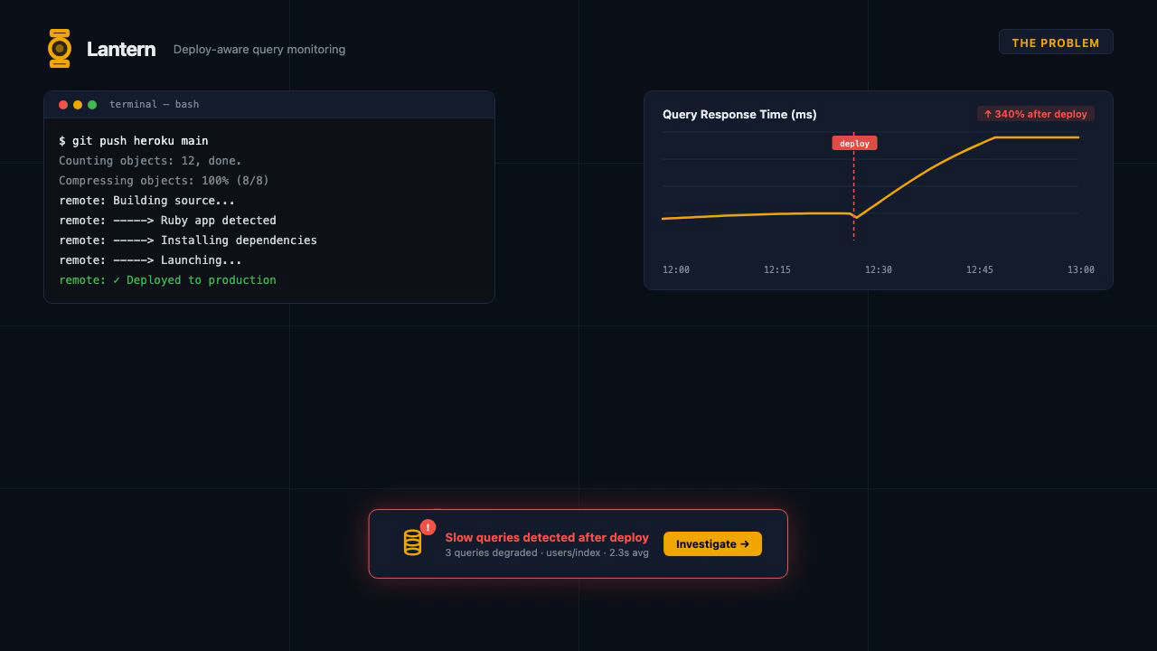Click the red exclamation notification badge
Image resolution: width=1157 pixels, height=651 pixels.
(x=428, y=527)
